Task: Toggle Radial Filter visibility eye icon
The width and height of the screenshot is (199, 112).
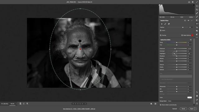Action: click(x=188, y=21)
